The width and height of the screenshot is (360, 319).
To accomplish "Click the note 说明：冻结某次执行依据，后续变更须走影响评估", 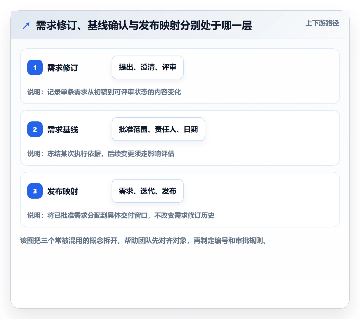I will pos(101,154).
